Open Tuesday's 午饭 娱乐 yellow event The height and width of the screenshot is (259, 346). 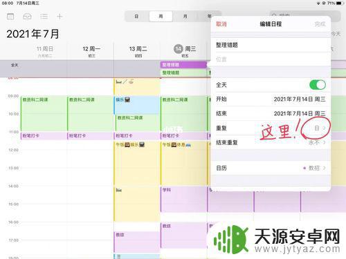(x=137, y=163)
